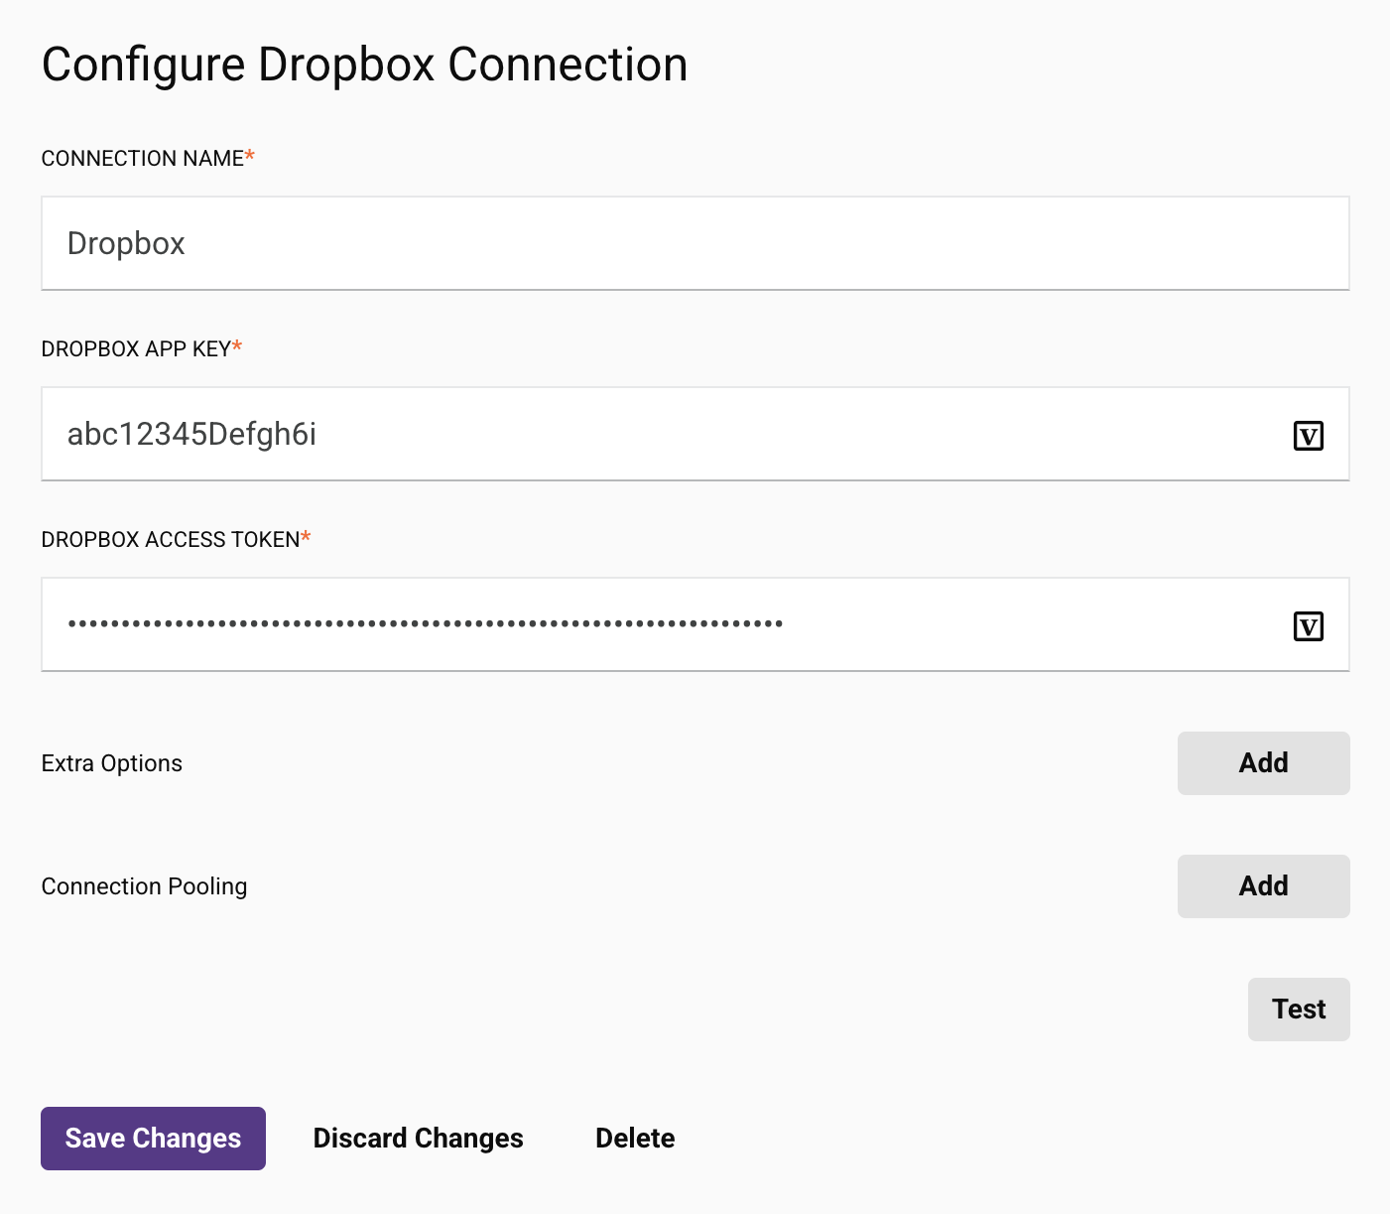Click the Connection Name text field
The image size is (1390, 1214).
tap(695, 243)
